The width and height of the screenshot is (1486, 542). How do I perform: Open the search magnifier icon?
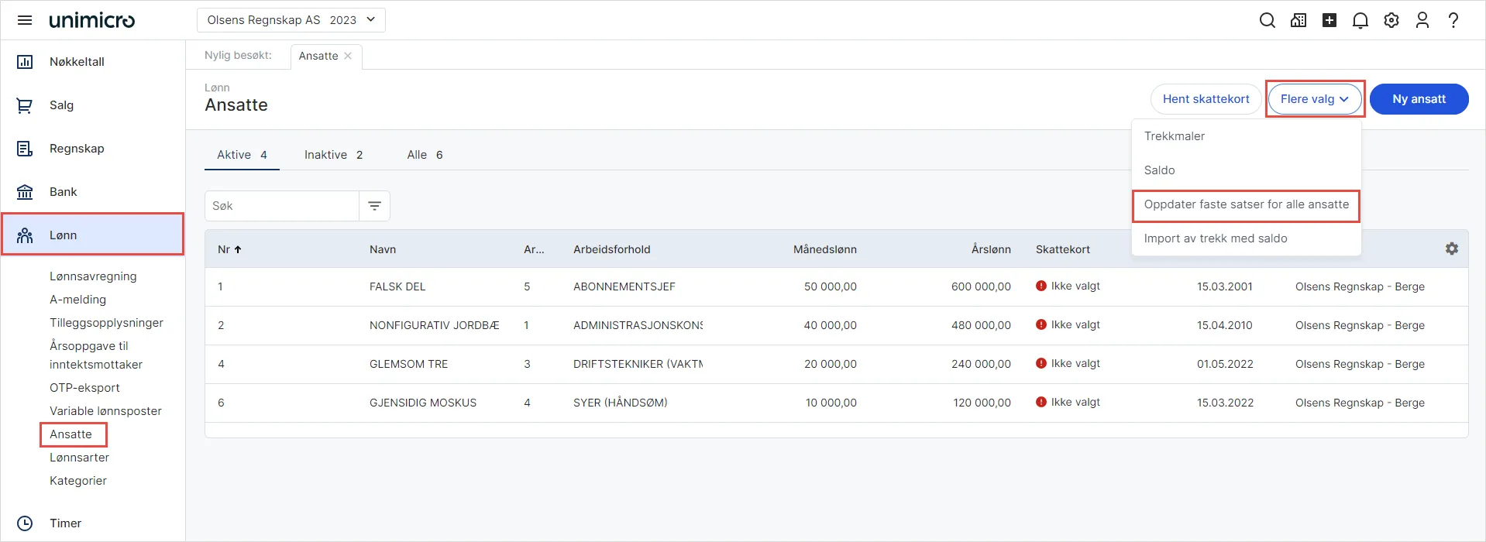coord(1268,20)
